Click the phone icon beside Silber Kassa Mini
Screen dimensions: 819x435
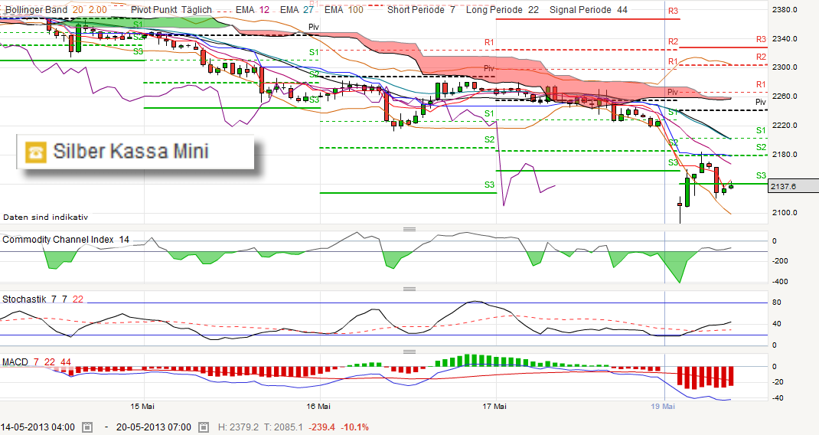[x=36, y=152]
